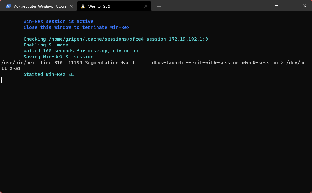This screenshot has width=312, height=193.
Task: Click the blinking cursor below Started Win-KeX SL
Action: point(1,80)
